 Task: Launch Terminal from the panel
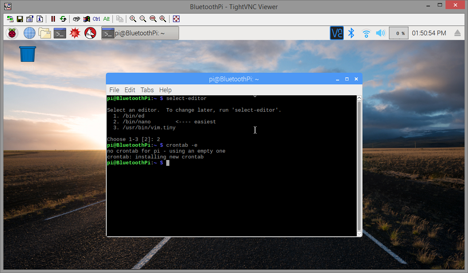[x=60, y=33]
